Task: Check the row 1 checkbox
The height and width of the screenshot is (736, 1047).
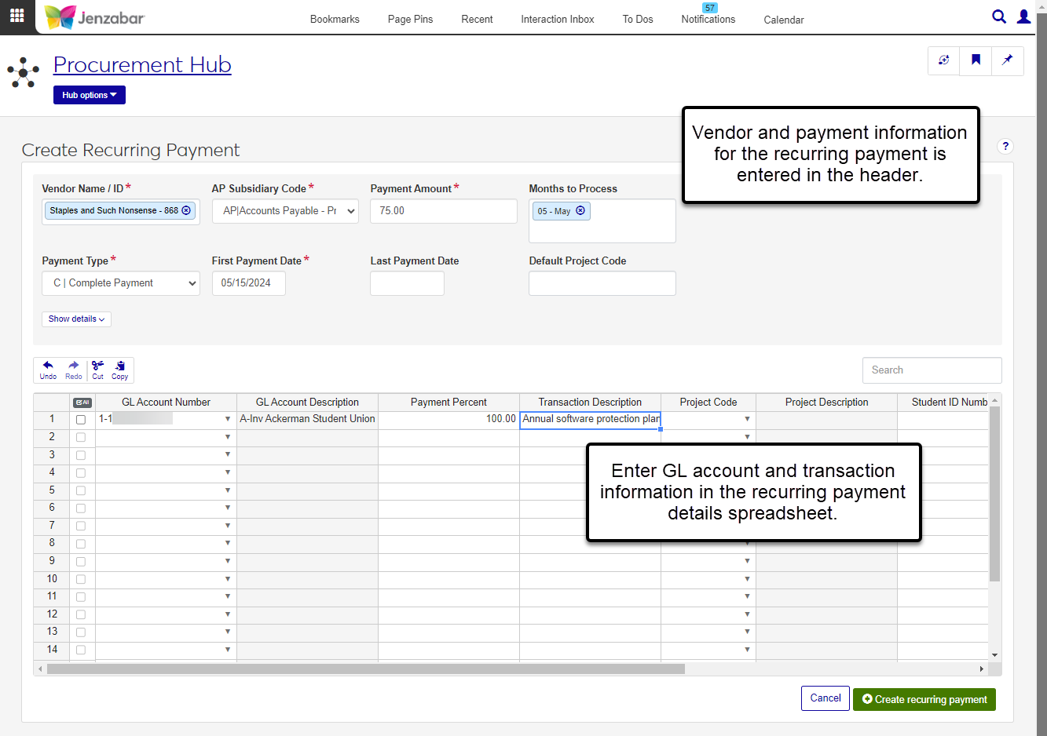Action: (x=81, y=420)
